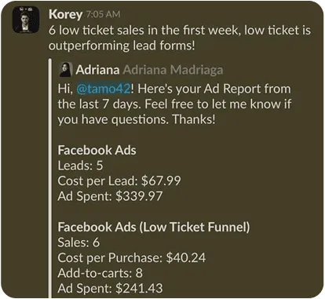
Task: Click the Ad Spent $241.43 line
Action: [110, 288]
